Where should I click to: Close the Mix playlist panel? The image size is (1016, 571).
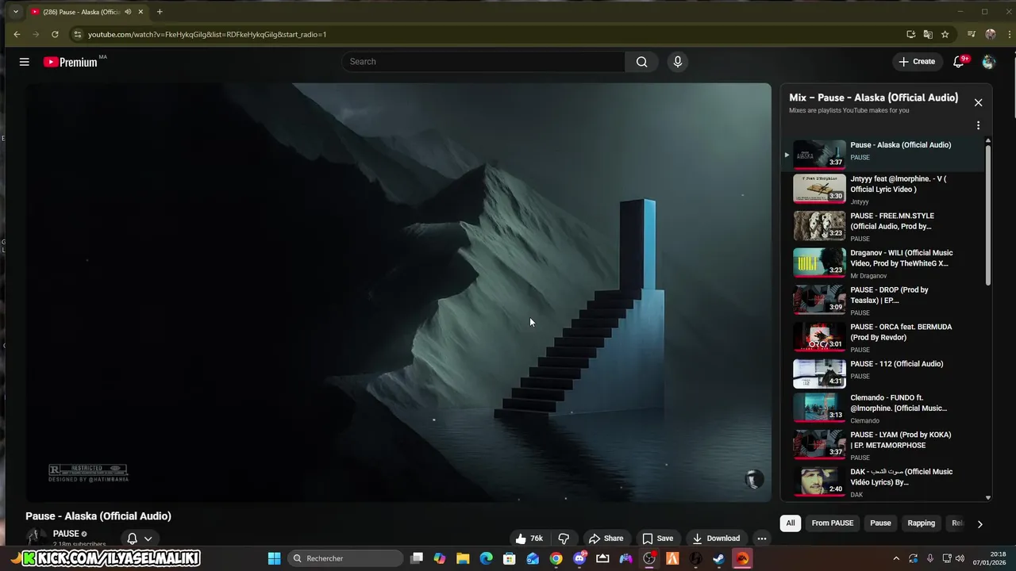pos(978,102)
